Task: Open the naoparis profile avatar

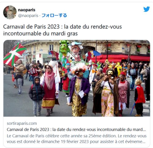Action: (10, 13)
